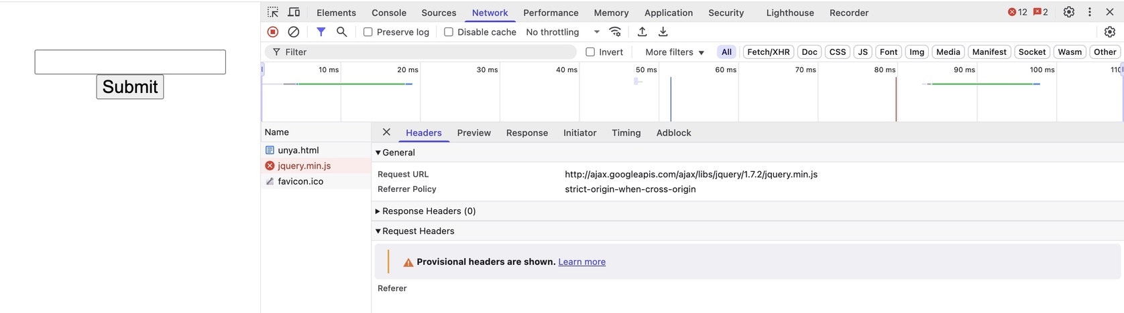Tick the Invert filter checkbox
Image resolution: width=1124 pixels, height=313 pixels.
[x=590, y=52]
